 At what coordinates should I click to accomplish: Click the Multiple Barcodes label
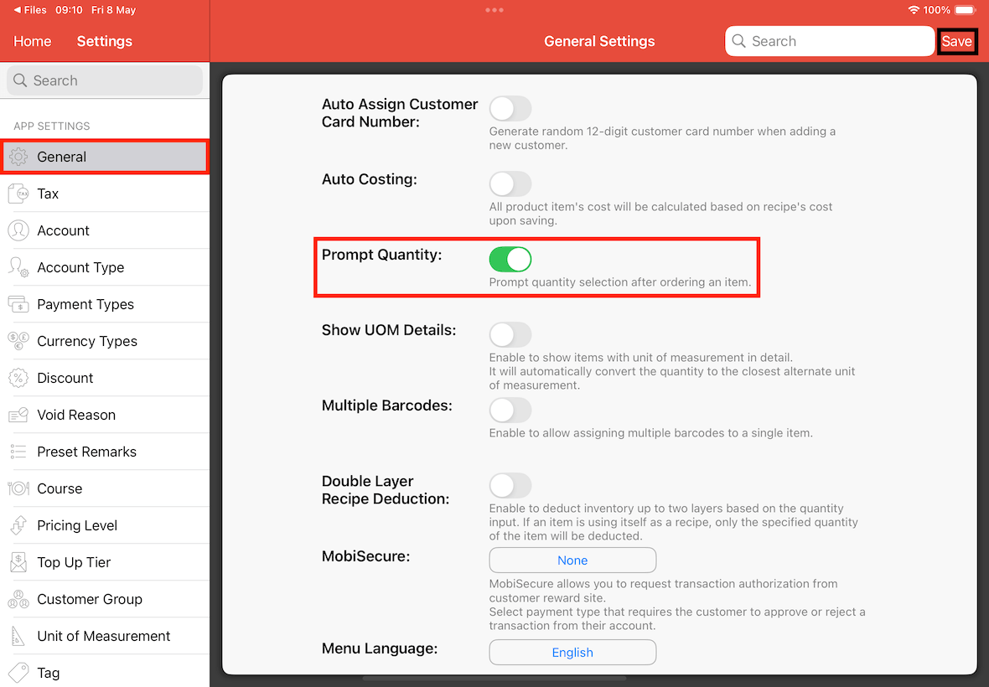coord(386,405)
